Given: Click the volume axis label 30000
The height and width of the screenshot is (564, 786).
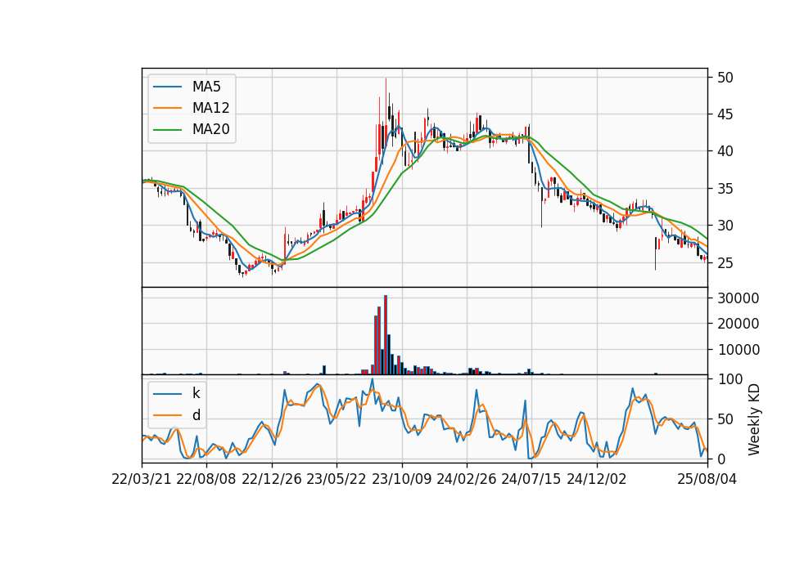Looking at the screenshot, I should point(738,298).
